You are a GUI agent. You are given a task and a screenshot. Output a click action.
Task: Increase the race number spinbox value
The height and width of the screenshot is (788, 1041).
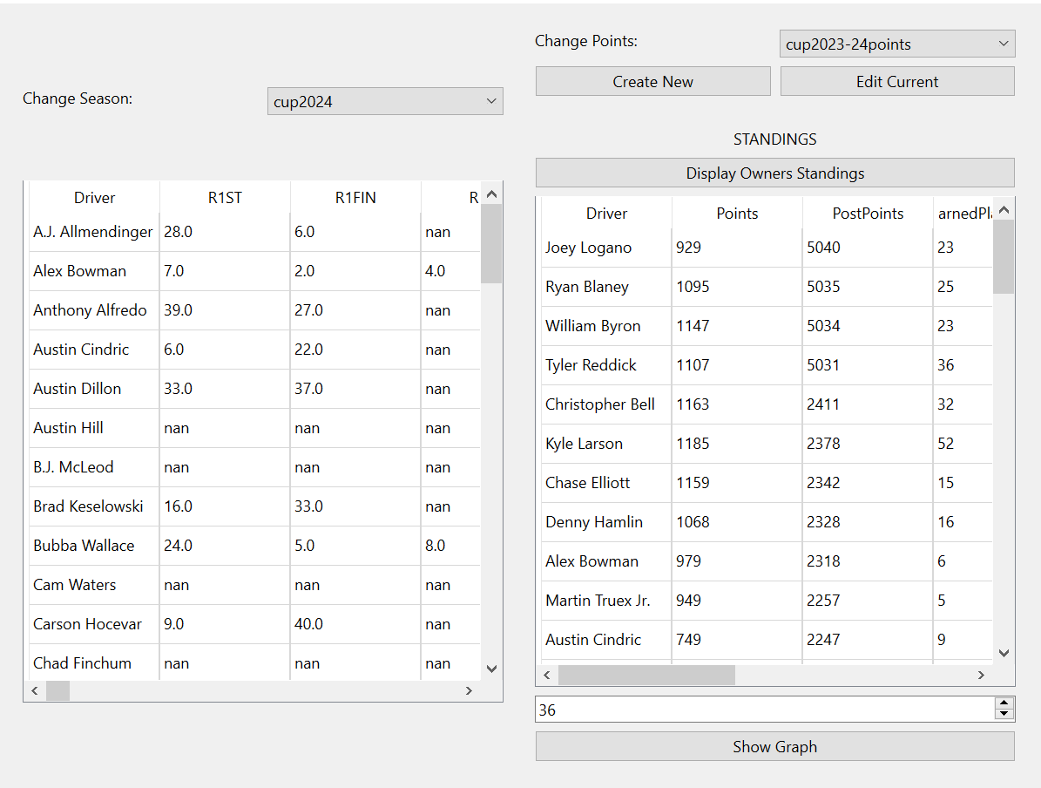click(x=1004, y=703)
